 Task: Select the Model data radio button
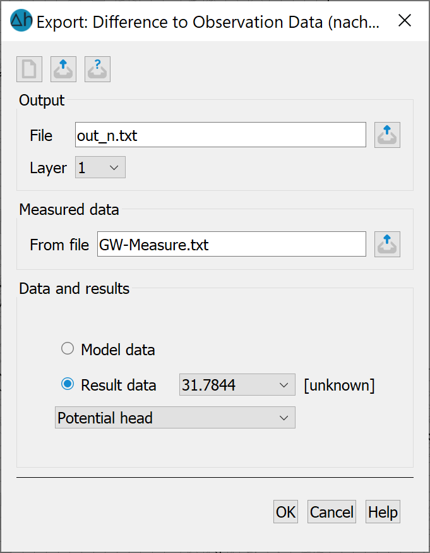point(68,349)
